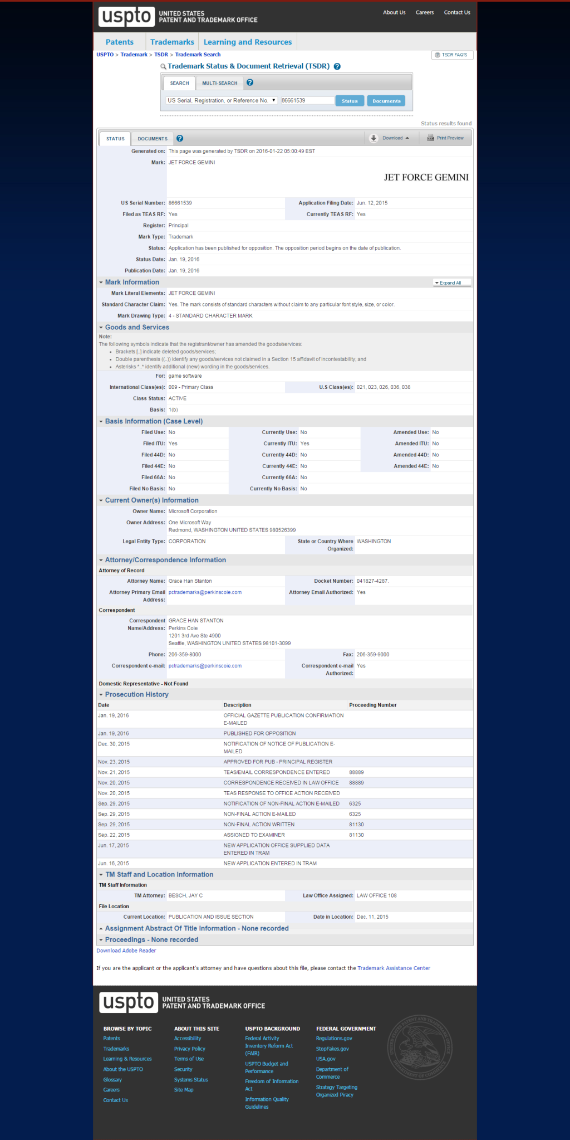Open the Patents navigation menu
Image resolution: width=570 pixels, height=1140 pixels.
[120, 42]
